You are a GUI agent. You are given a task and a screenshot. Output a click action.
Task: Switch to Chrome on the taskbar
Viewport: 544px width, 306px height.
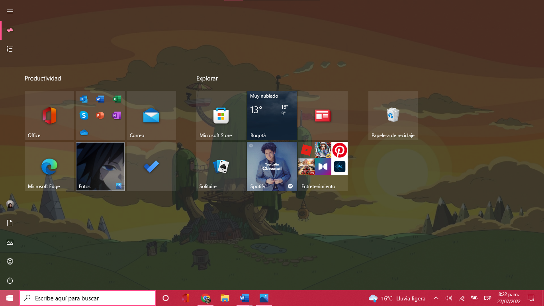click(205, 298)
